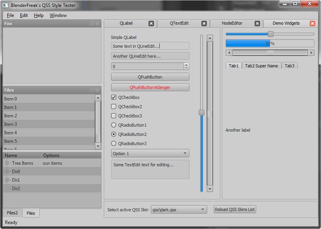Select Item 1 in the Files list
The height and width of the screenshot is (229, 321).
click(x=49, y=107)
